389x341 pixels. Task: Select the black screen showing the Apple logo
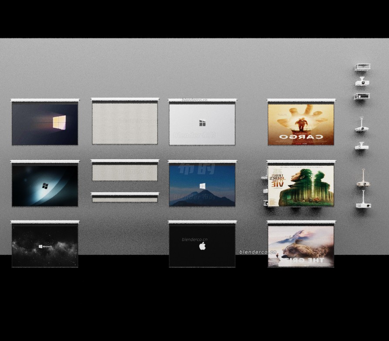coord(202,244)
